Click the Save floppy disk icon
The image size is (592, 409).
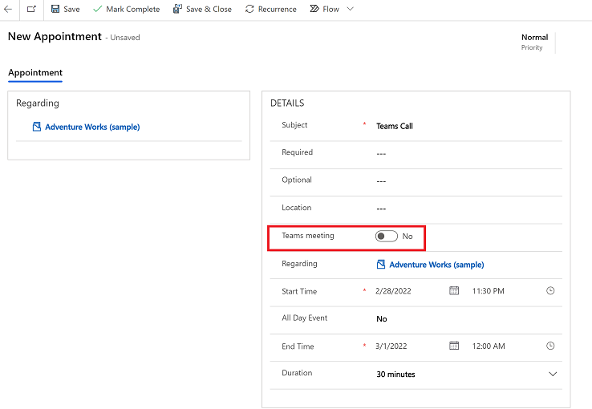(x=55, y=9)
